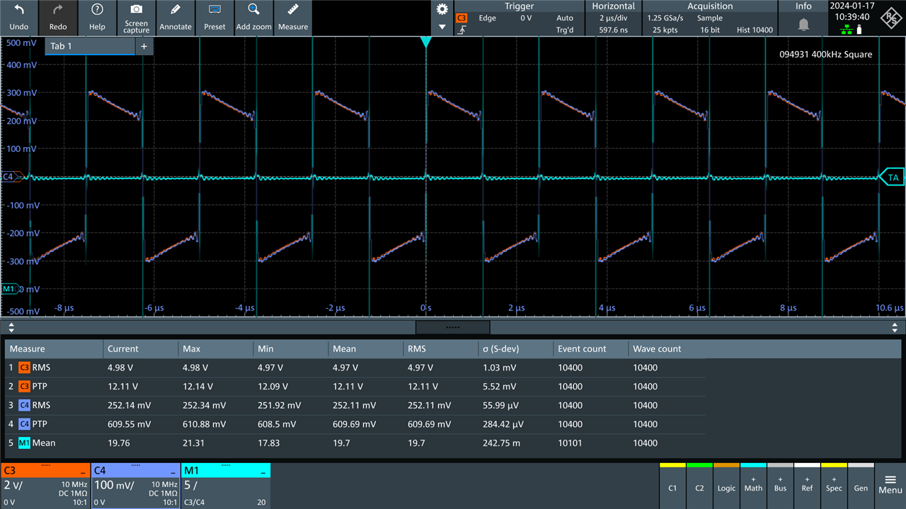Activate the Add zoom magnifier tool
906x509 pixels.
click(x=253, y=10)
